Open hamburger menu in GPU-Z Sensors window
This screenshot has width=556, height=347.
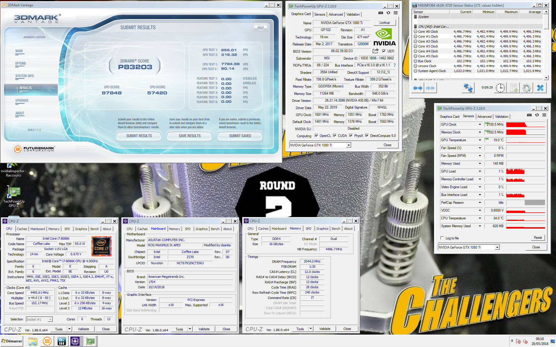(x=544, y=115)
